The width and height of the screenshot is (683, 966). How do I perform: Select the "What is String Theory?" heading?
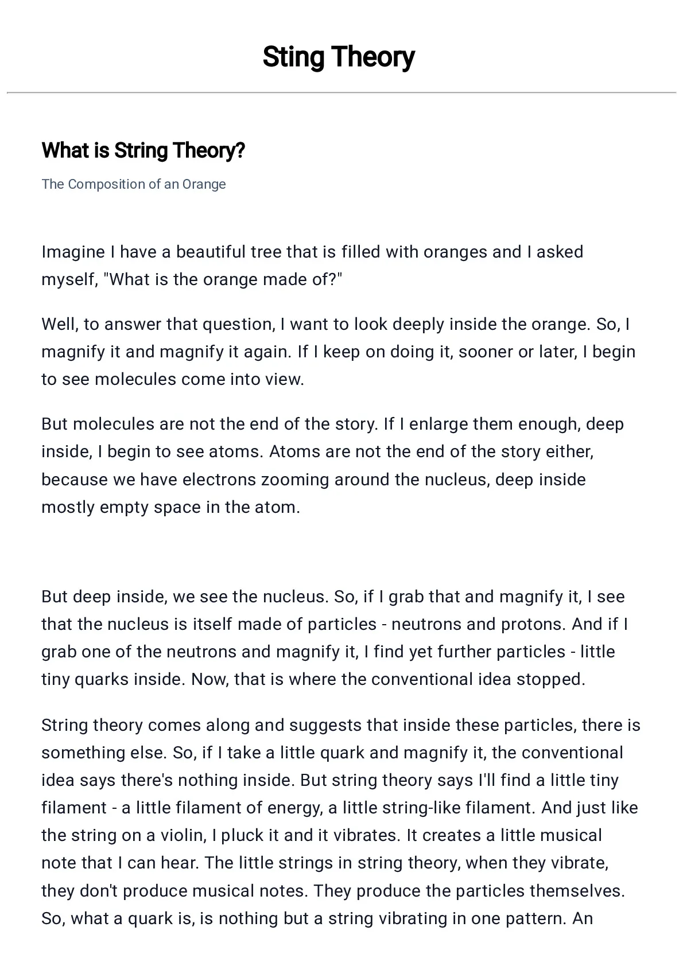143,151
